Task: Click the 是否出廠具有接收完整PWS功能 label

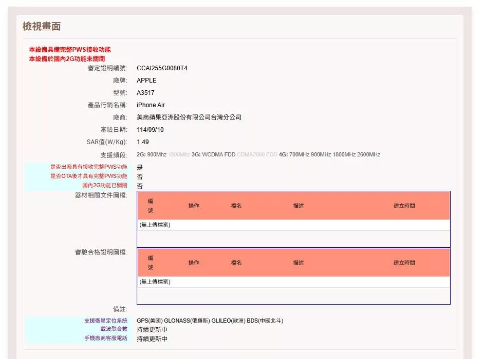Action: [88, 167]
